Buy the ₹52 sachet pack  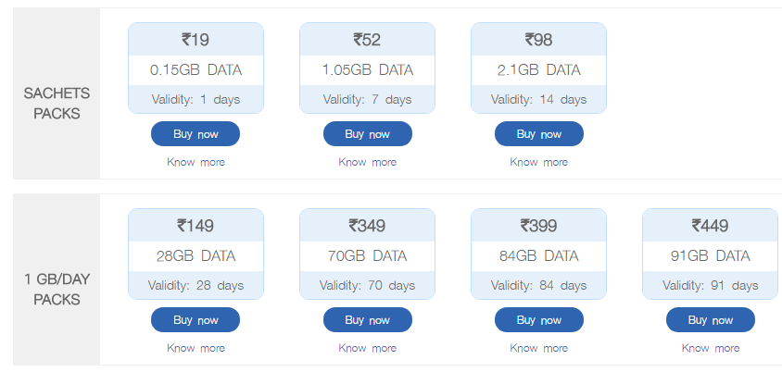[368, 134]
